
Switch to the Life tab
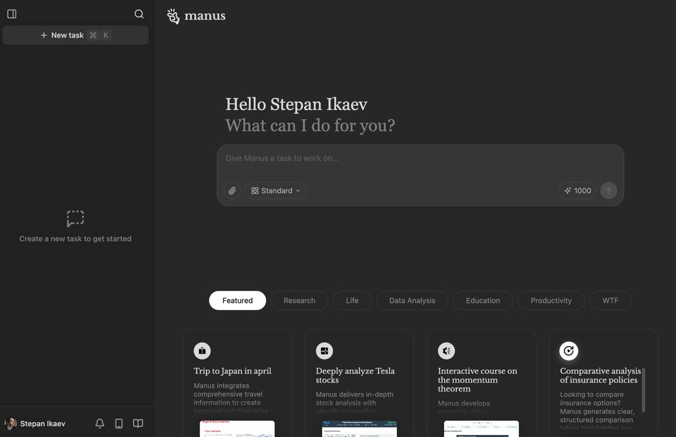(x=352, y=301)
